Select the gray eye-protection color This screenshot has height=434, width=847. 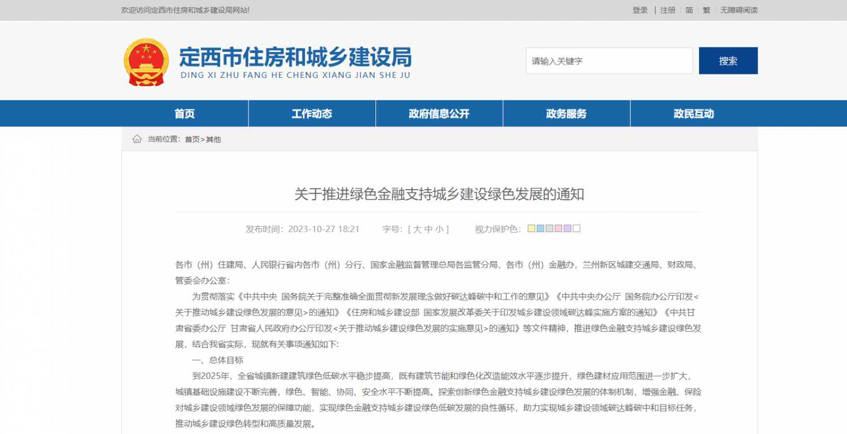click(549, 229)
